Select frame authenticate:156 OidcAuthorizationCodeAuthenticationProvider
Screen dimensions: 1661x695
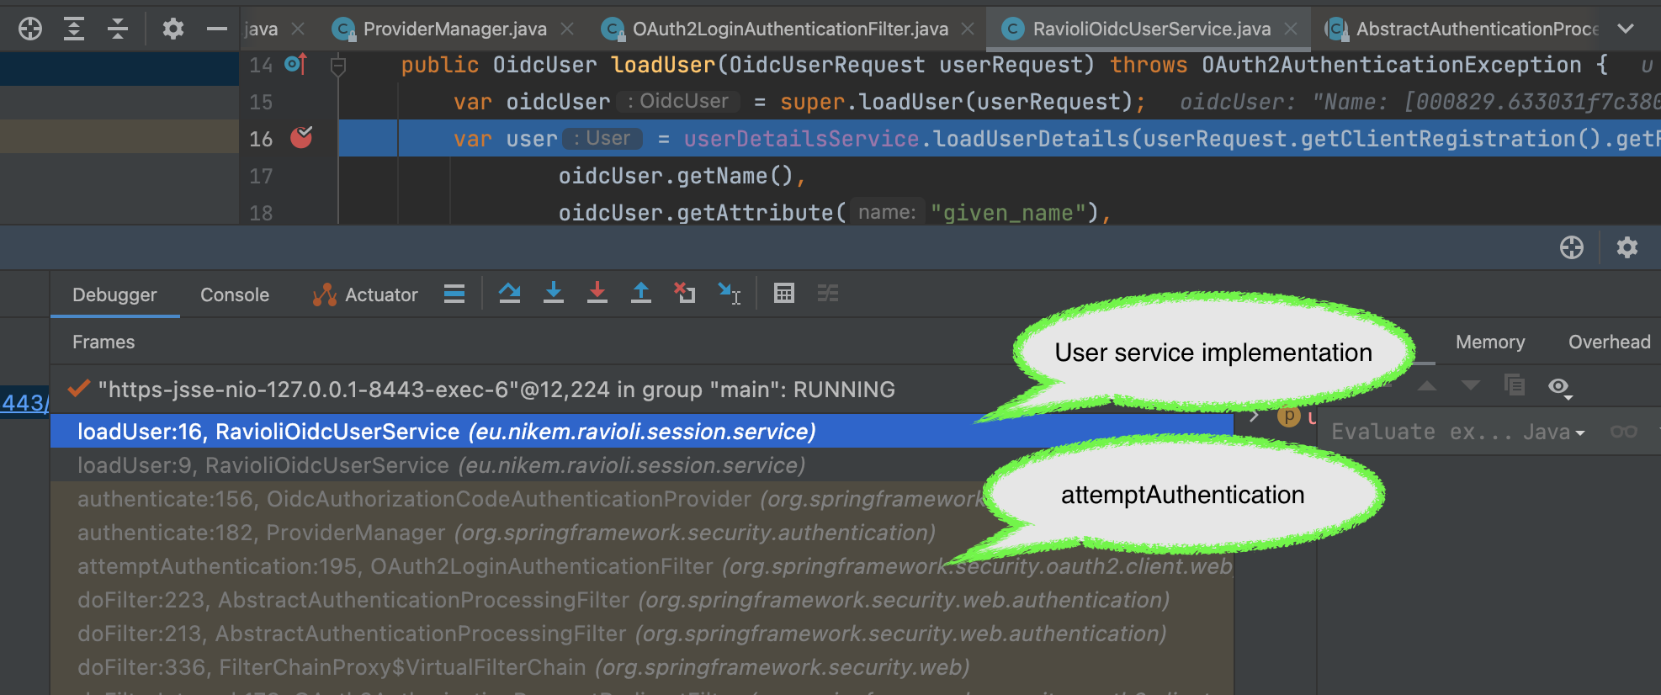642,498
